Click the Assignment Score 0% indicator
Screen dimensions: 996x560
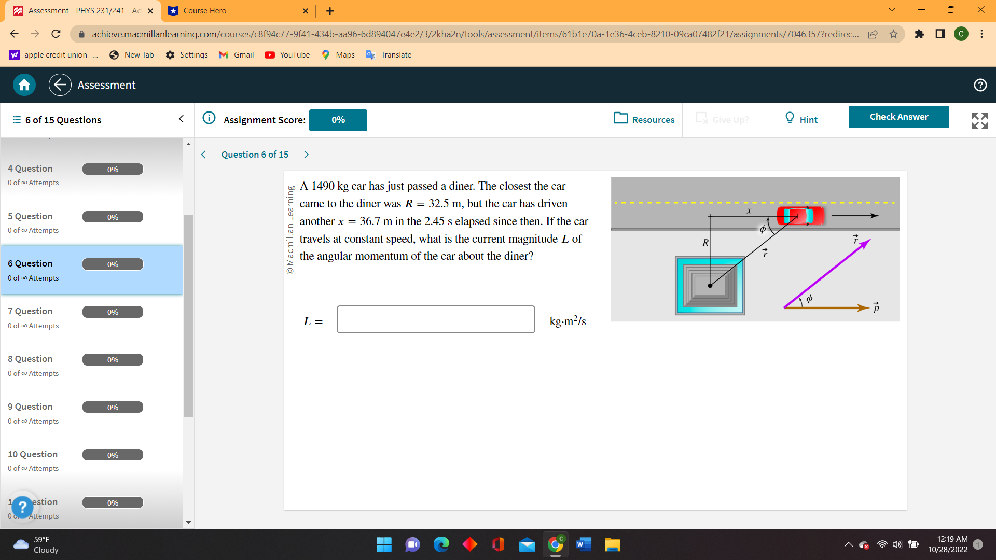pos(338,120)
